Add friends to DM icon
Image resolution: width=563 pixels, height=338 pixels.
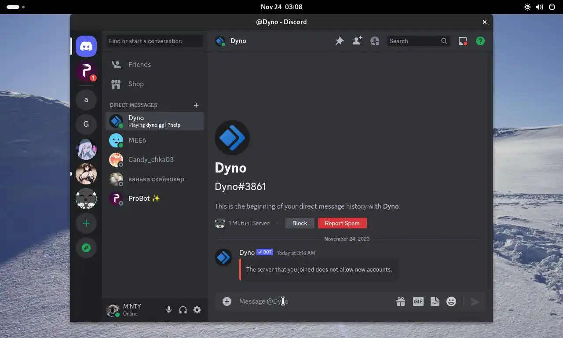tap(357, 41)
